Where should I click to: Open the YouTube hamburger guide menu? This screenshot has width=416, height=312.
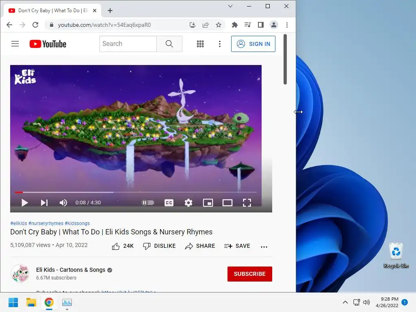[15, 44]
